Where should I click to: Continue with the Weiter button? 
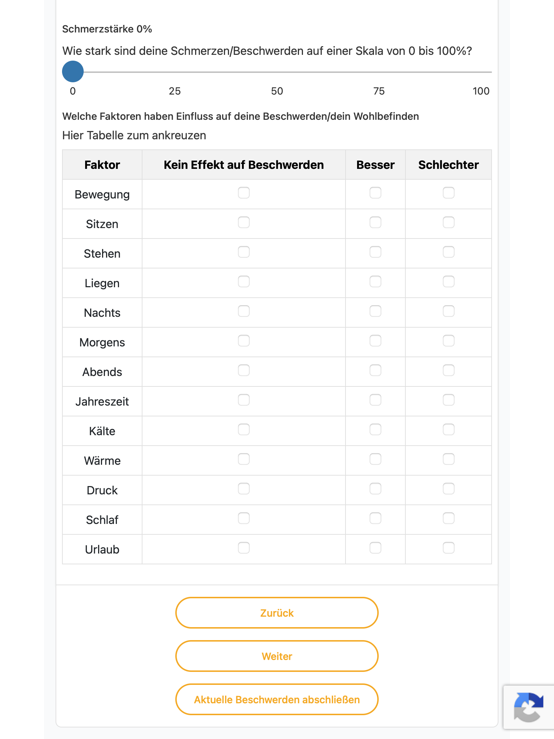pos(277,656)
